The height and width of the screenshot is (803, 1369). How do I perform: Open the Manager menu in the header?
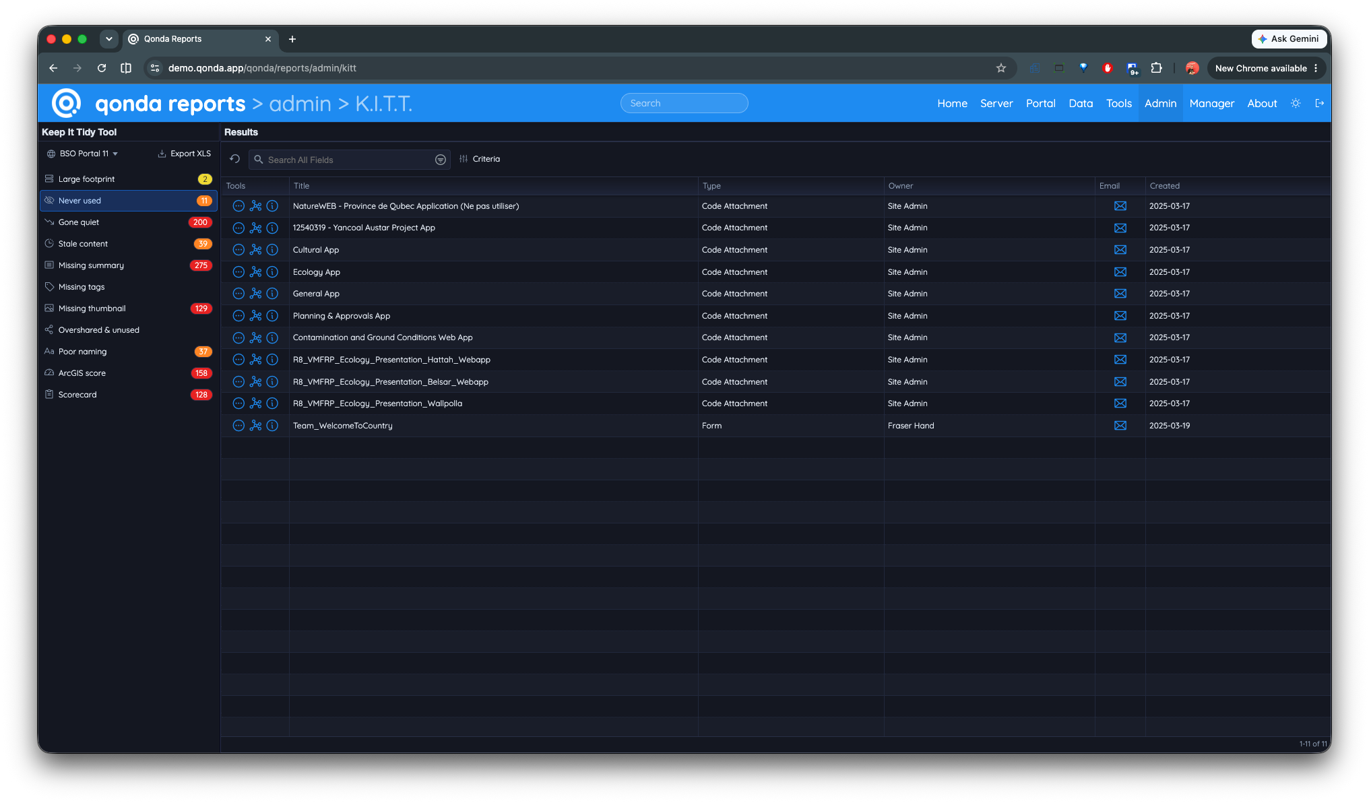(x=1211, y=103)
